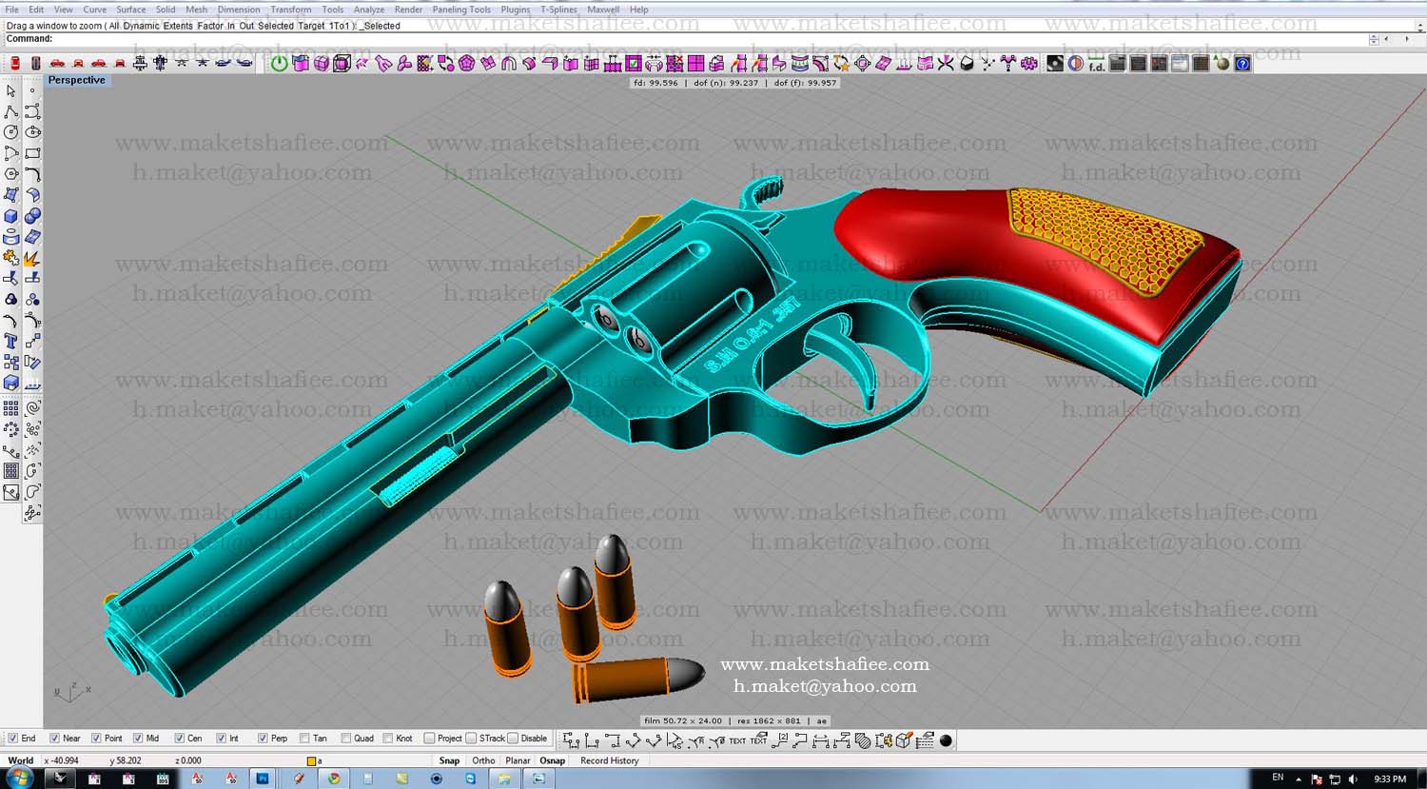Select the arrow pointer tool in left sidebar
1427x789 pixels.
tap(11, 91)
